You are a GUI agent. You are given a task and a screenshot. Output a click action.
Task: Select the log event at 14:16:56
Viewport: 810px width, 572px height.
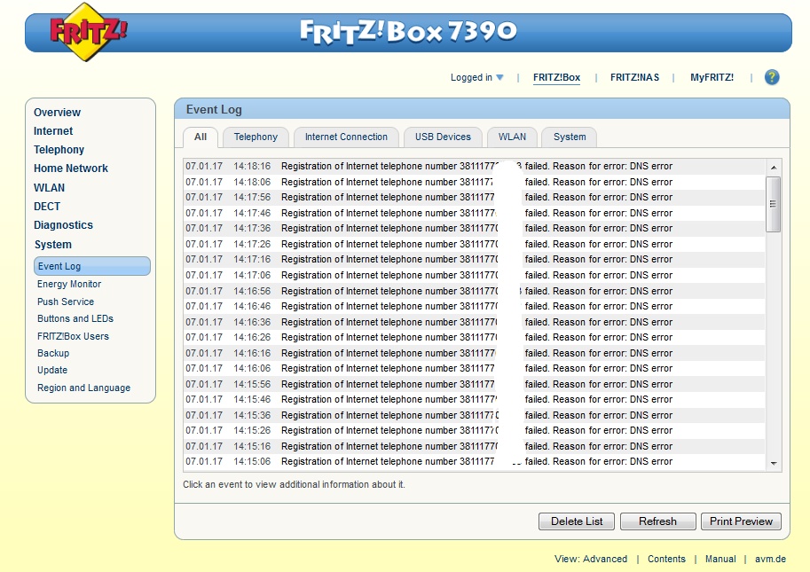pyautogui.click(x=475, y=291)
